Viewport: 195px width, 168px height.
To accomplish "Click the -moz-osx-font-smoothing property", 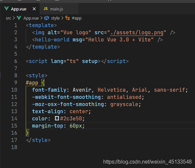I will coord(68,104).
